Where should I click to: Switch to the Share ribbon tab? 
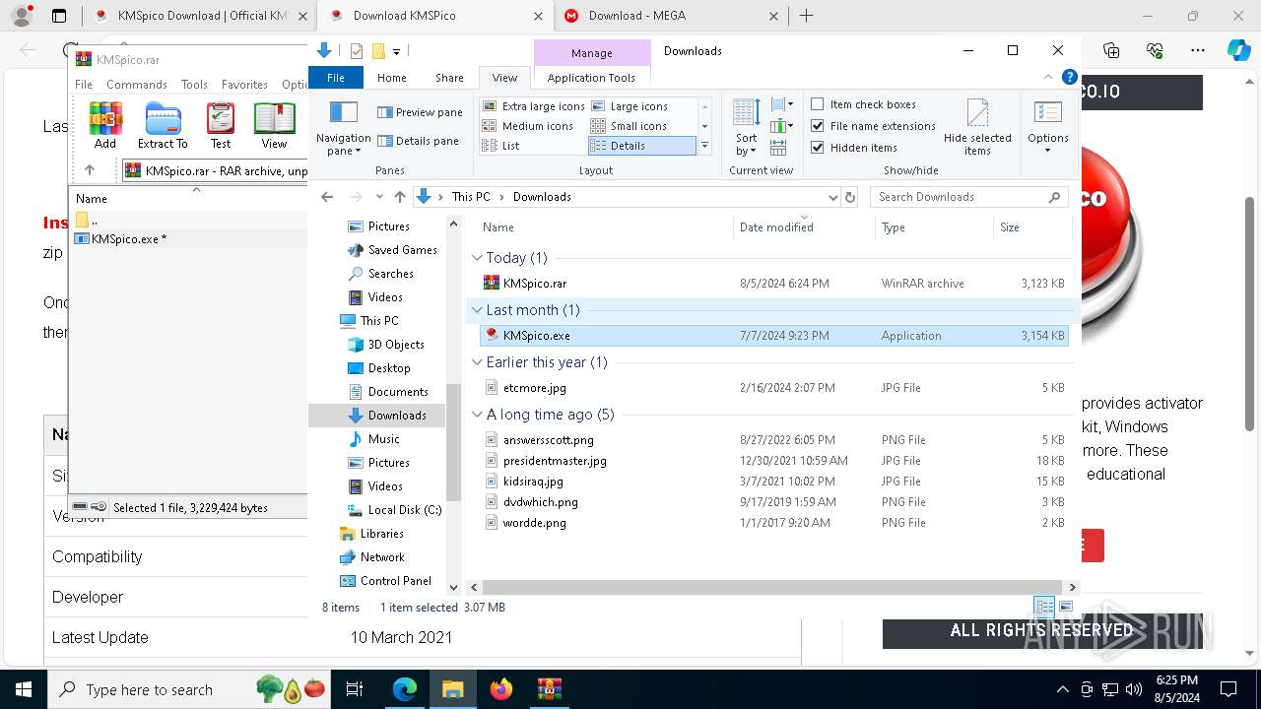point(449,78)
